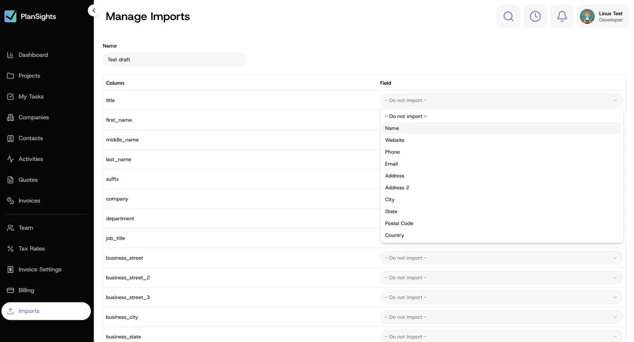
Task: Open notifications bell icon
Action: [x=562, y=16]
